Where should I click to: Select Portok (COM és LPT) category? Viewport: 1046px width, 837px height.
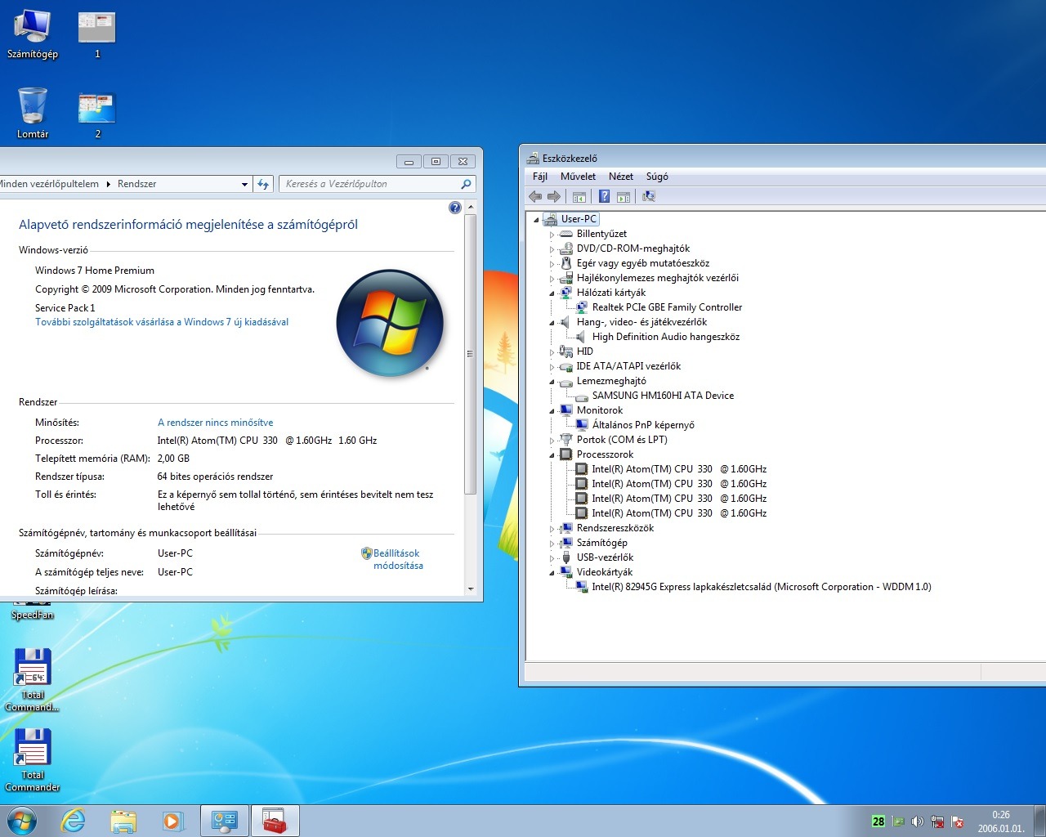point(622,440)
